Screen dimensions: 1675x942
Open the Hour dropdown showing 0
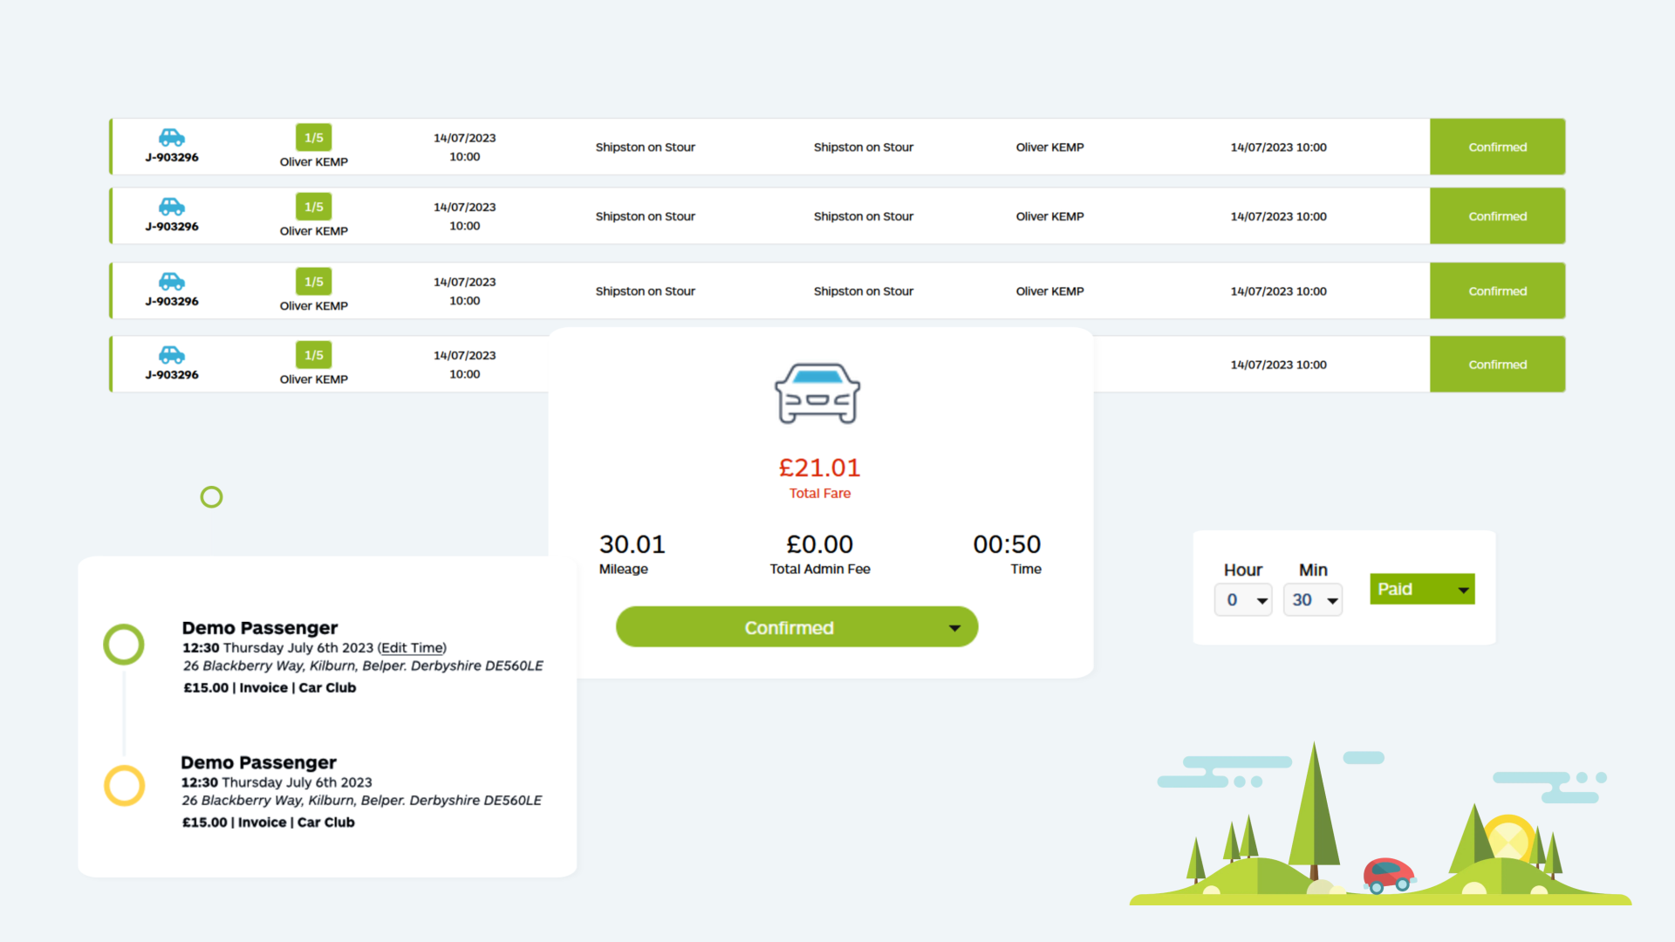(1243, 600)
